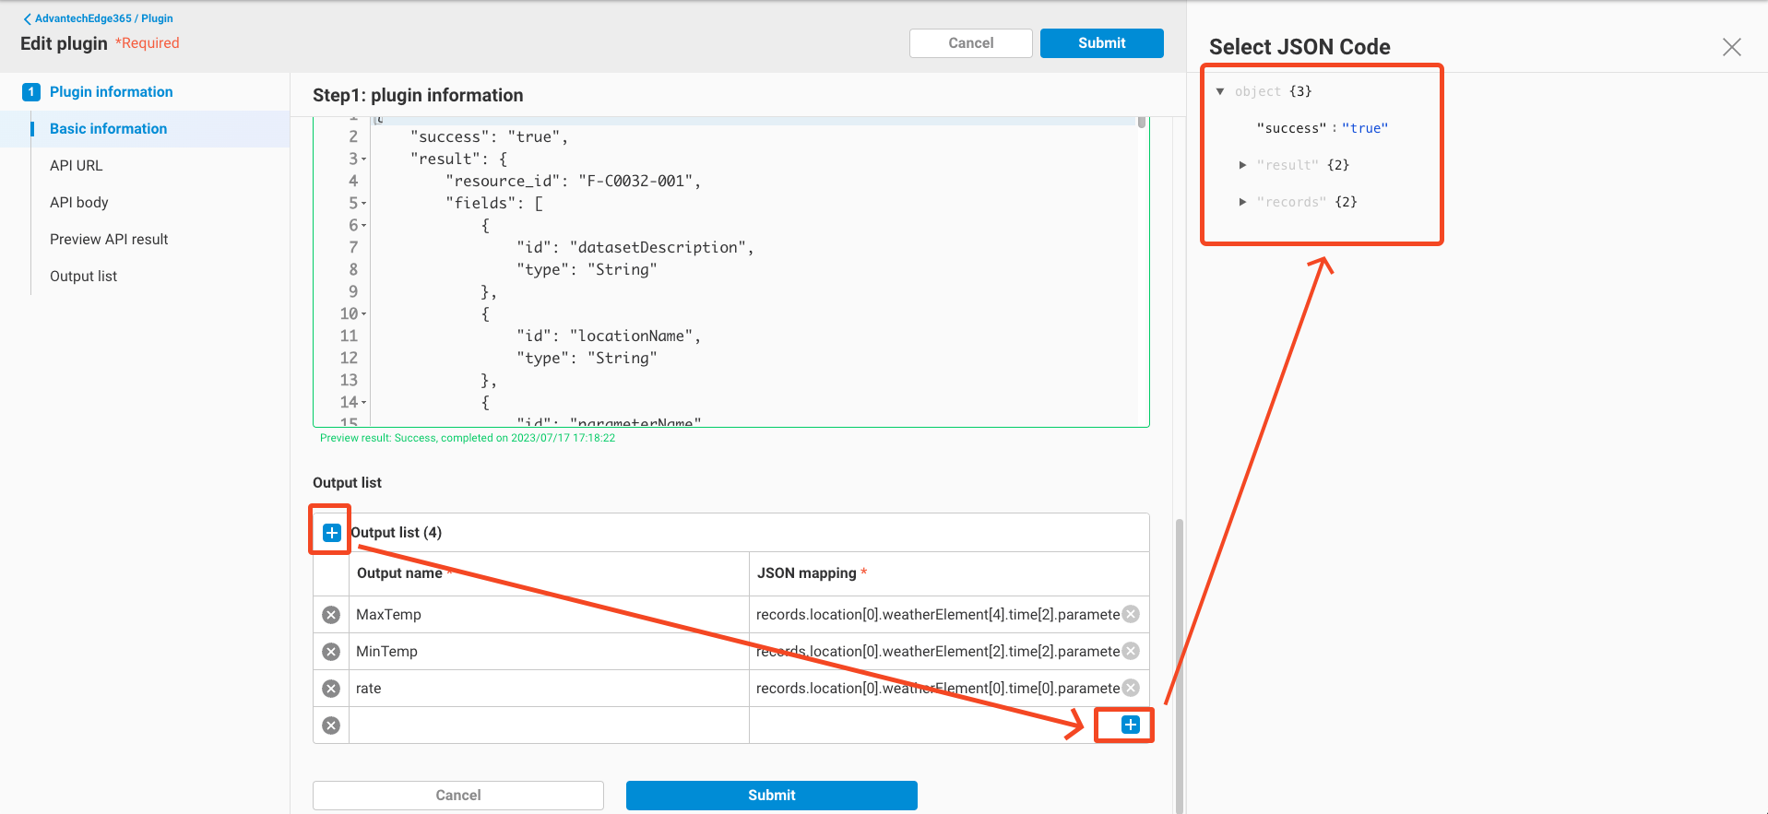Add a new row with Output list plus icon

point(332,533)
